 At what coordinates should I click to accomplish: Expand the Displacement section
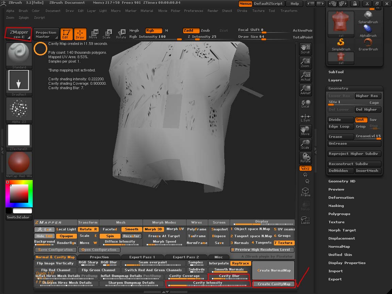(x=342, y=239)
